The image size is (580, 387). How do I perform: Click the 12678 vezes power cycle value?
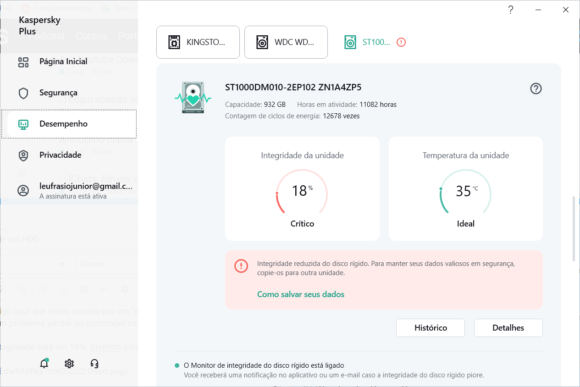tap(341, 116)
